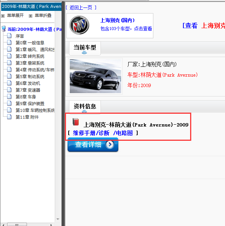Select 第1章 暖风、通风 chapter

click(x=35, y=50)
